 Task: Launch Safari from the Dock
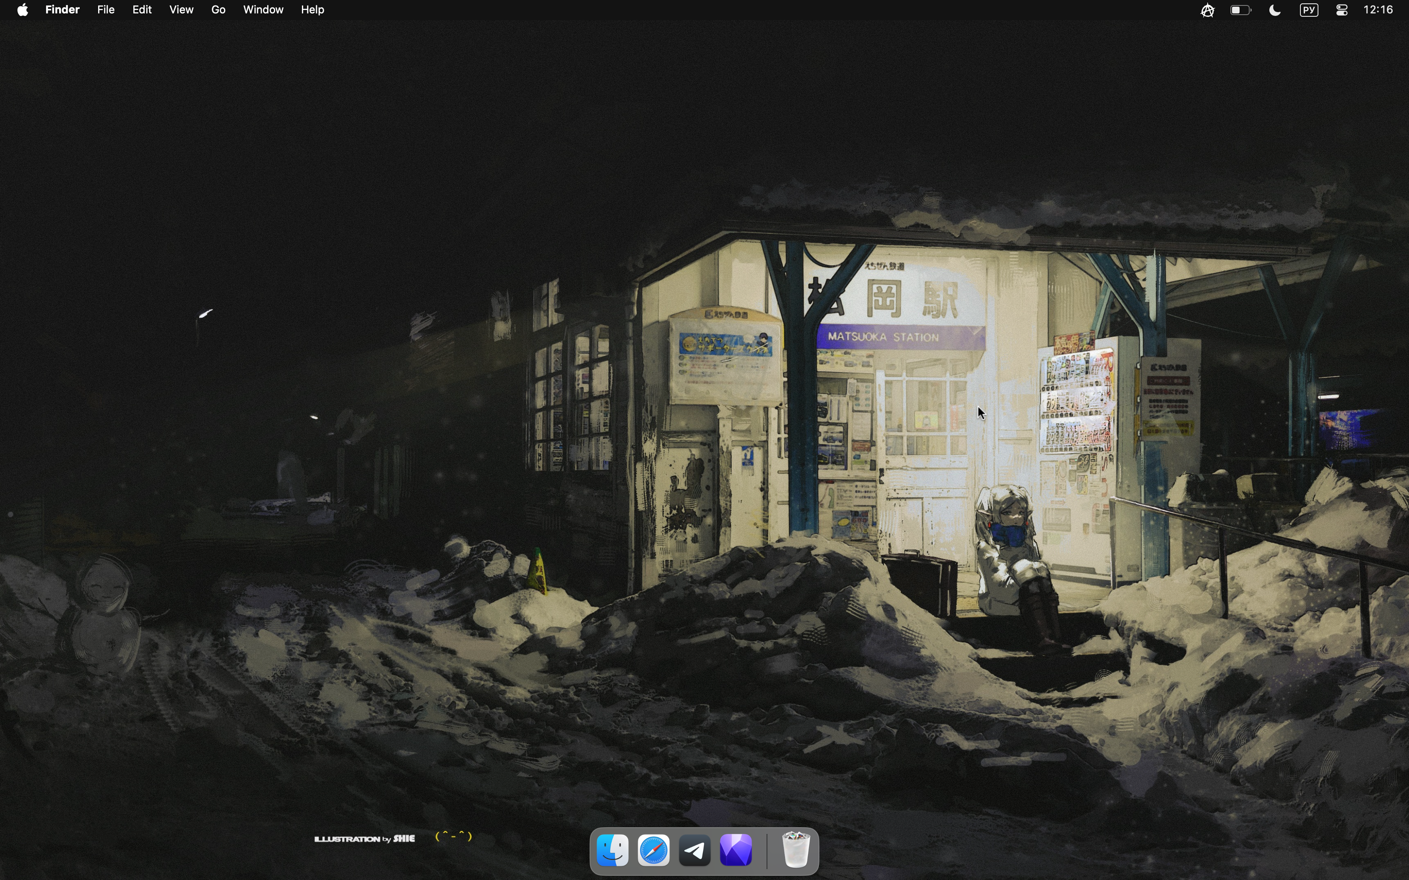point(655,851)
